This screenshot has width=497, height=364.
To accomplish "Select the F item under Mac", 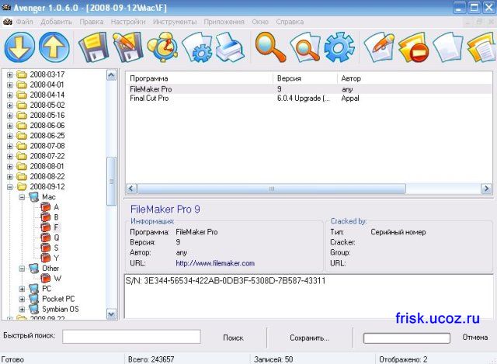I will (56, 227).
